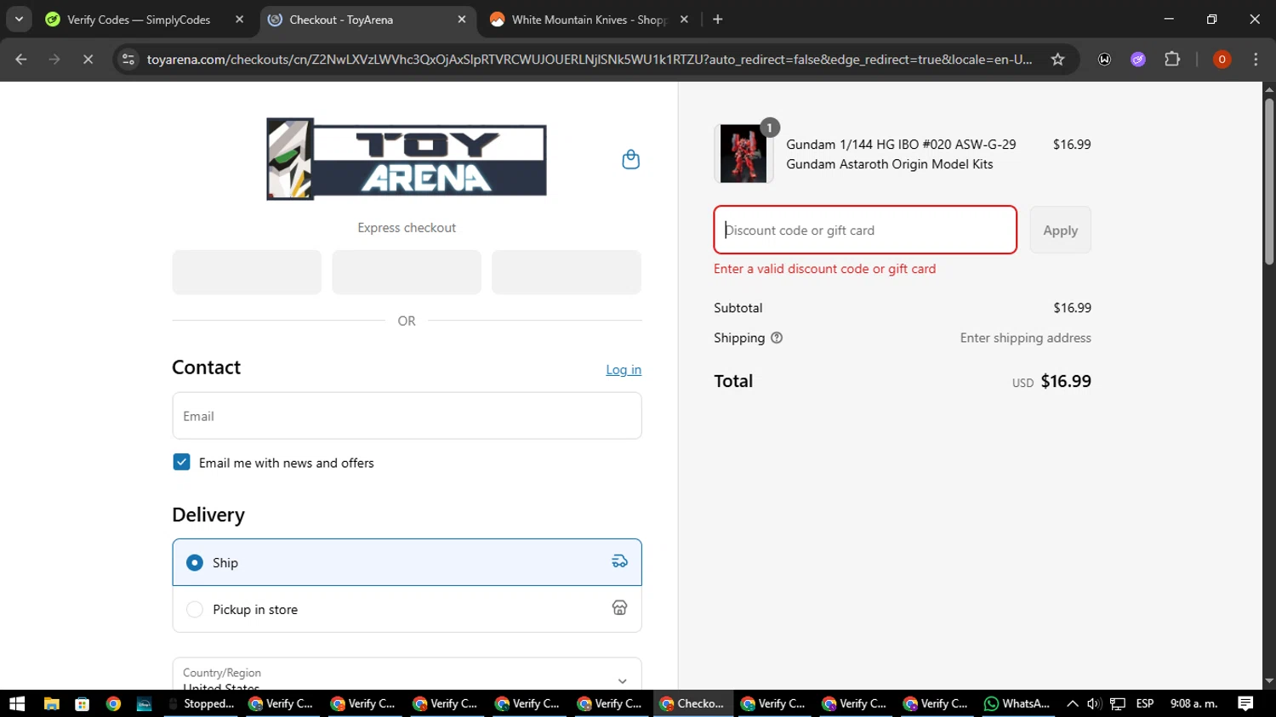The height and width of the screenshot is (717, 1276).
Task: Click the 9:08 a. m. clock
Action: pyautogui.click(x=1194, y=703)
